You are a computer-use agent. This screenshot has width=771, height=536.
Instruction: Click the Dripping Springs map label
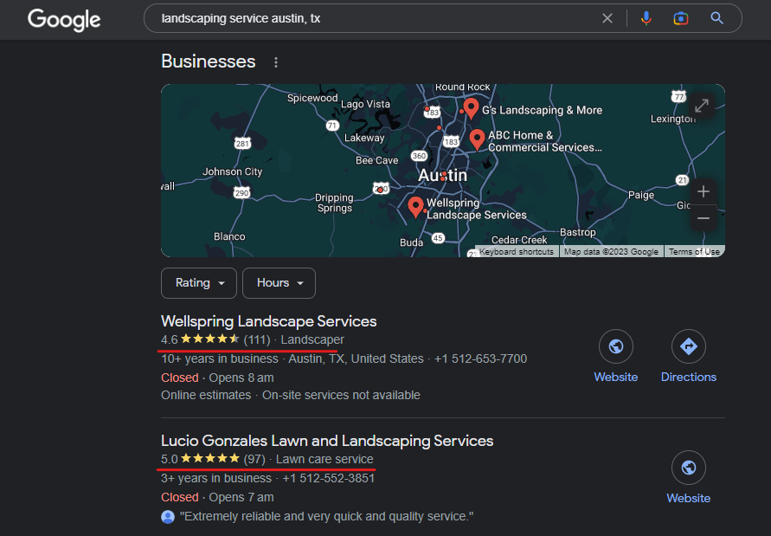pos(334,203)
